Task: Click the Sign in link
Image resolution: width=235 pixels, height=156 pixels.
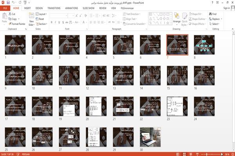Action: coord(226,8)
